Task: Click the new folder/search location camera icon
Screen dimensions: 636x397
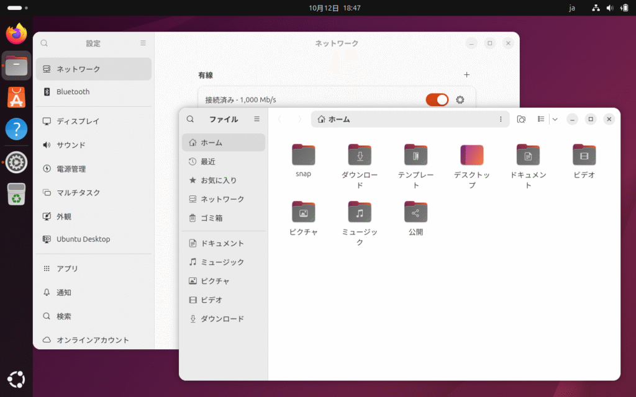Action: point(521,119)
